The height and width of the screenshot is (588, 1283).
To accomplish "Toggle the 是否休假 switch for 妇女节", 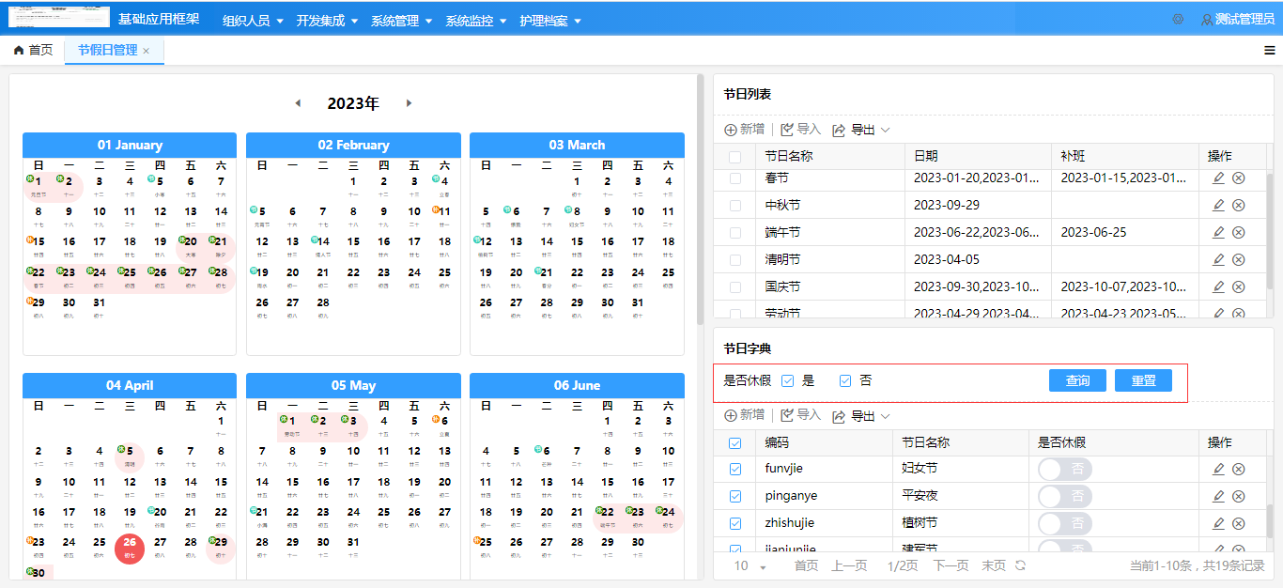I will (x=1063, y=468).
